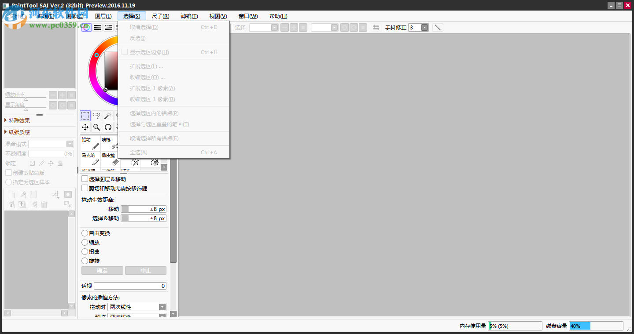
Task: Select the Zoom magnifier tool
Action: [96, 127]
